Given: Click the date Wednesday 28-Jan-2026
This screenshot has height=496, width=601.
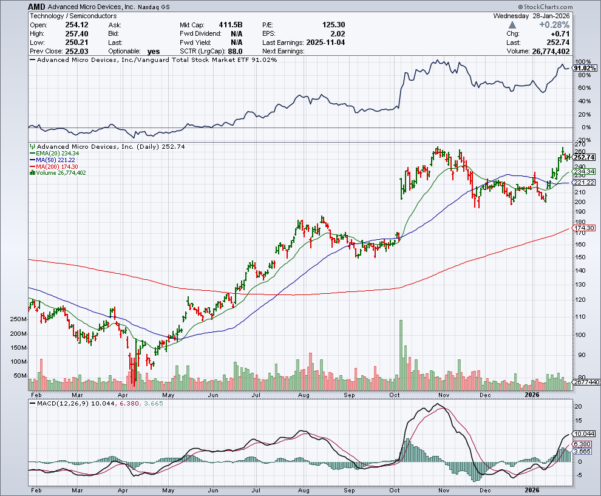Looking at the screenshot, I should coord(531,16).
